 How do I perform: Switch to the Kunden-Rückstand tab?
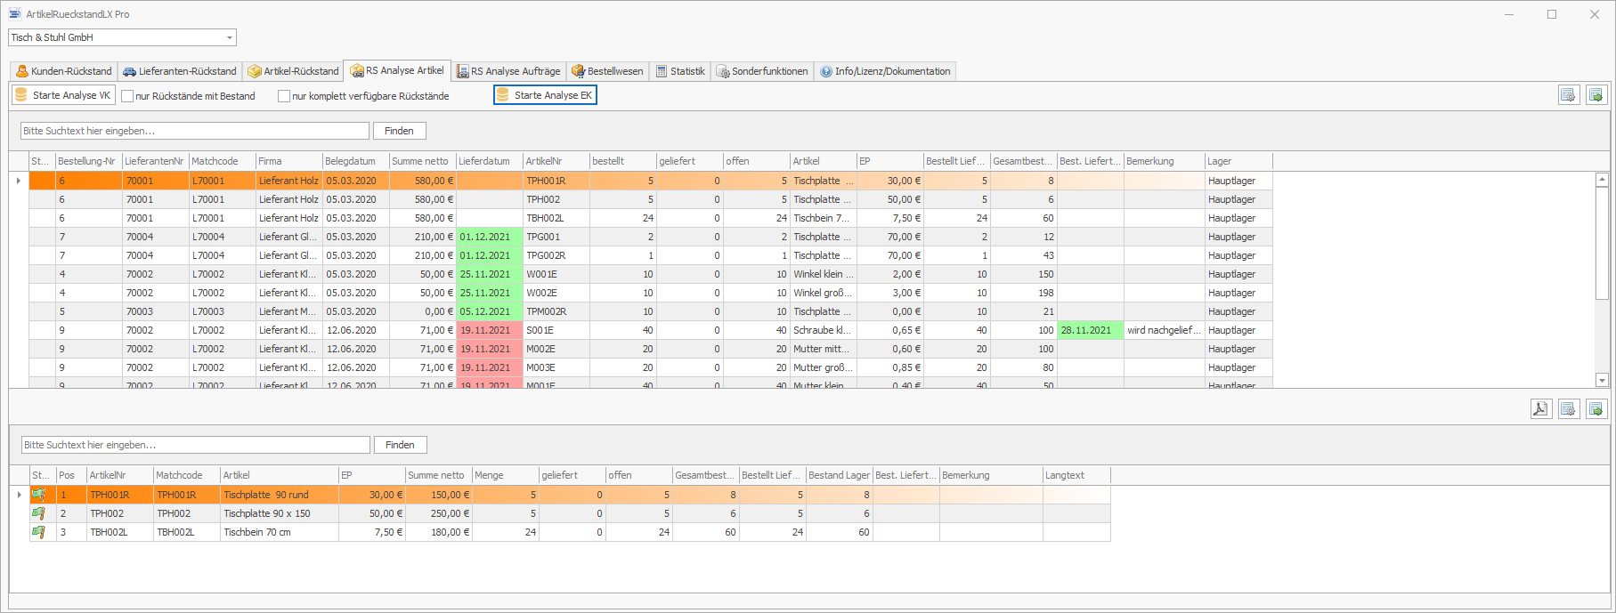coord(64,71)
